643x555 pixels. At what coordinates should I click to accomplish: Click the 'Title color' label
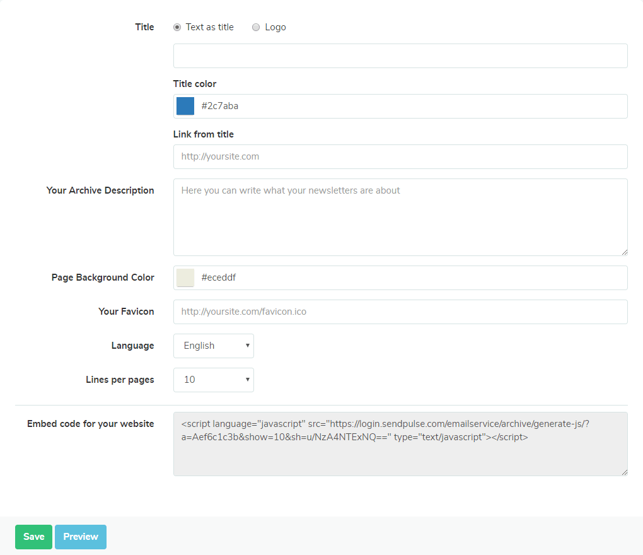click(195, 84)
